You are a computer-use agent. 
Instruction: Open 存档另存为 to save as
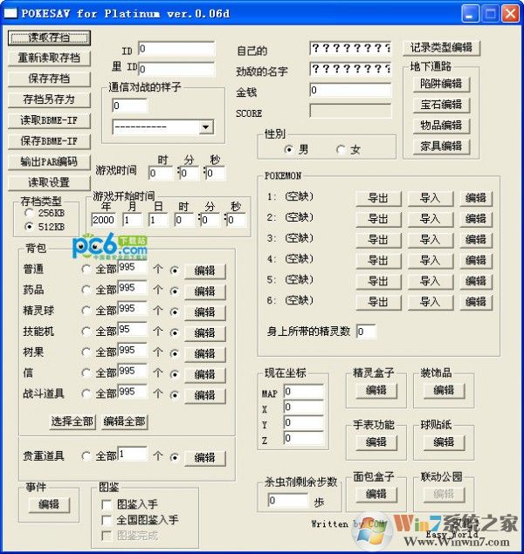(49, 99)
